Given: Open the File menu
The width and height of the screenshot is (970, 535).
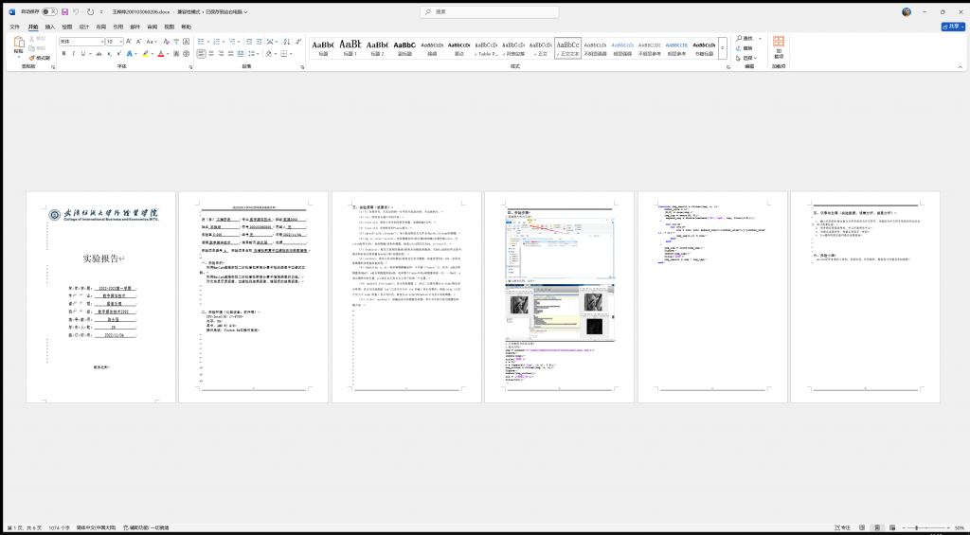Looking at the screenshot, I should click(14, 27).
